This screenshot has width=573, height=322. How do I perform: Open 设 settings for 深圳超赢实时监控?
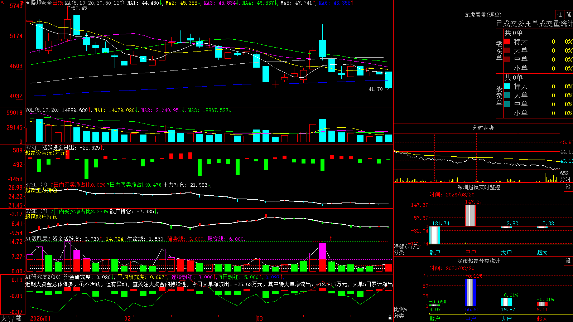click(568, 187)
